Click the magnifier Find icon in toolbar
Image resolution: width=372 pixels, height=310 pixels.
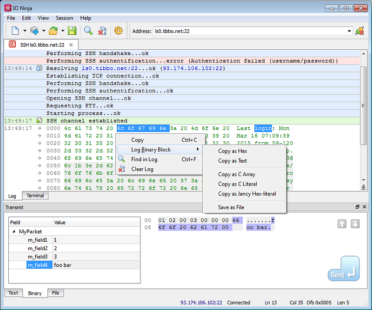88,31
